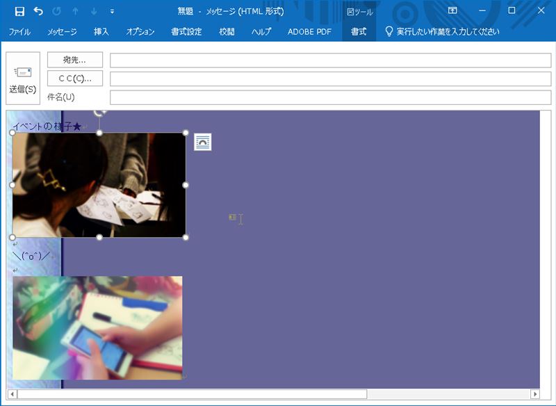This screenshot has height=406, width=556.
Task: Select the lower photo of the smartphone
Action: tap(97, 327)
